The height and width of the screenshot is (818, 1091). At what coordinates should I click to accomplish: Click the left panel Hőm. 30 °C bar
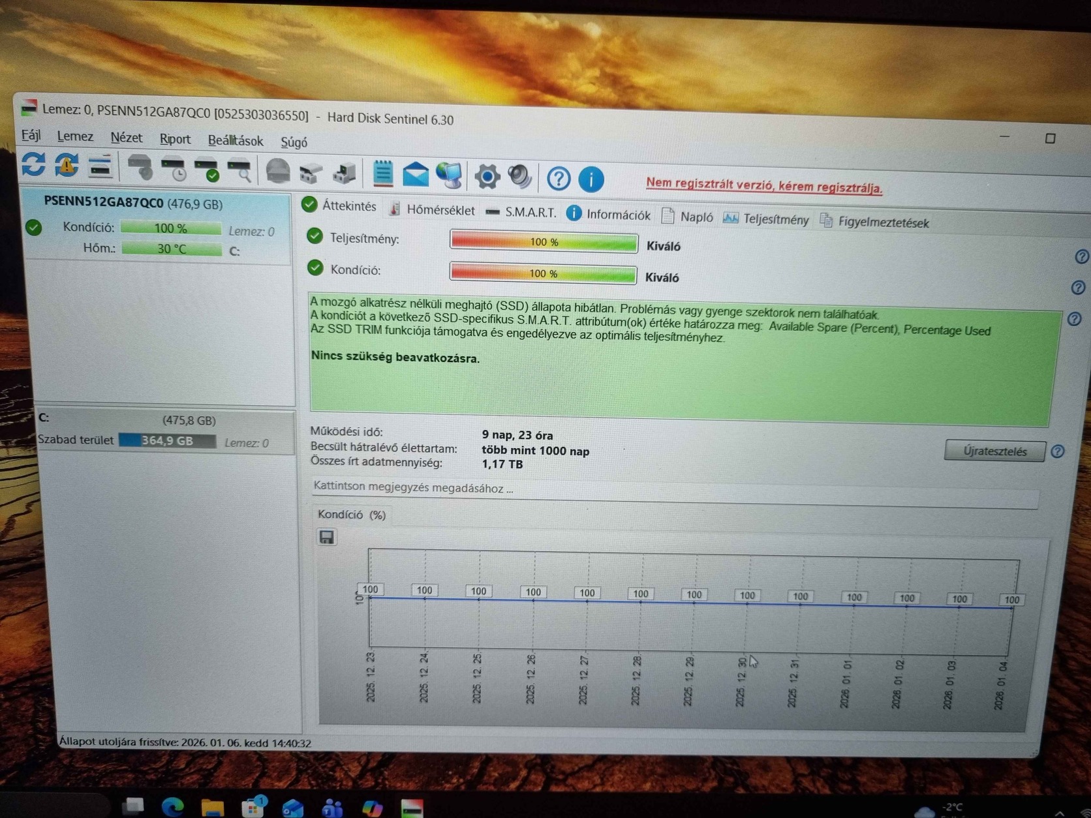click(172, 249)
